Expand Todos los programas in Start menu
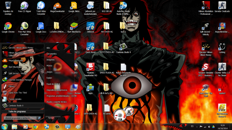Image resolution: width=232 pixels, height=130 pixels. coord(17,112)
